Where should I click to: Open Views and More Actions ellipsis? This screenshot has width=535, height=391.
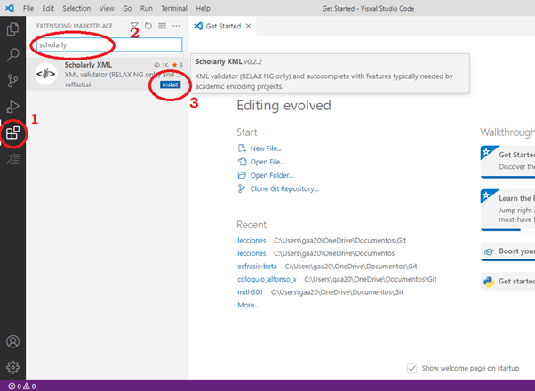pos(176,26)
